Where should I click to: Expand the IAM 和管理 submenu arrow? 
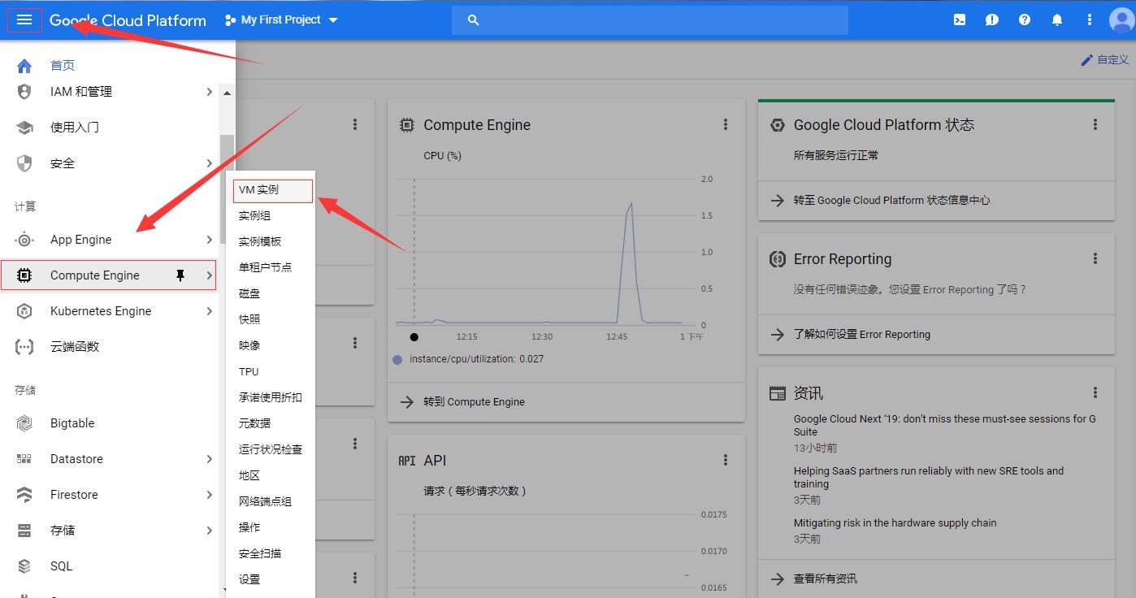[x=210, y=92]
